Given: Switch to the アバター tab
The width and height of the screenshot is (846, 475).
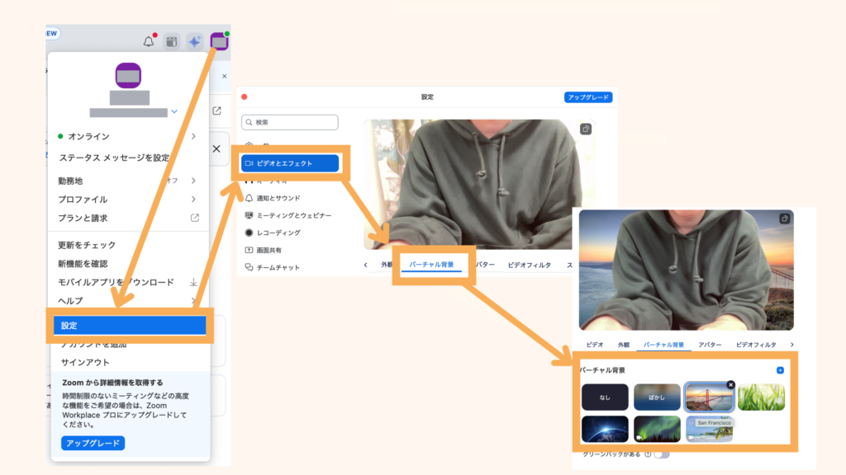Looking at the screenshot, I should click(x=710, y=345).
